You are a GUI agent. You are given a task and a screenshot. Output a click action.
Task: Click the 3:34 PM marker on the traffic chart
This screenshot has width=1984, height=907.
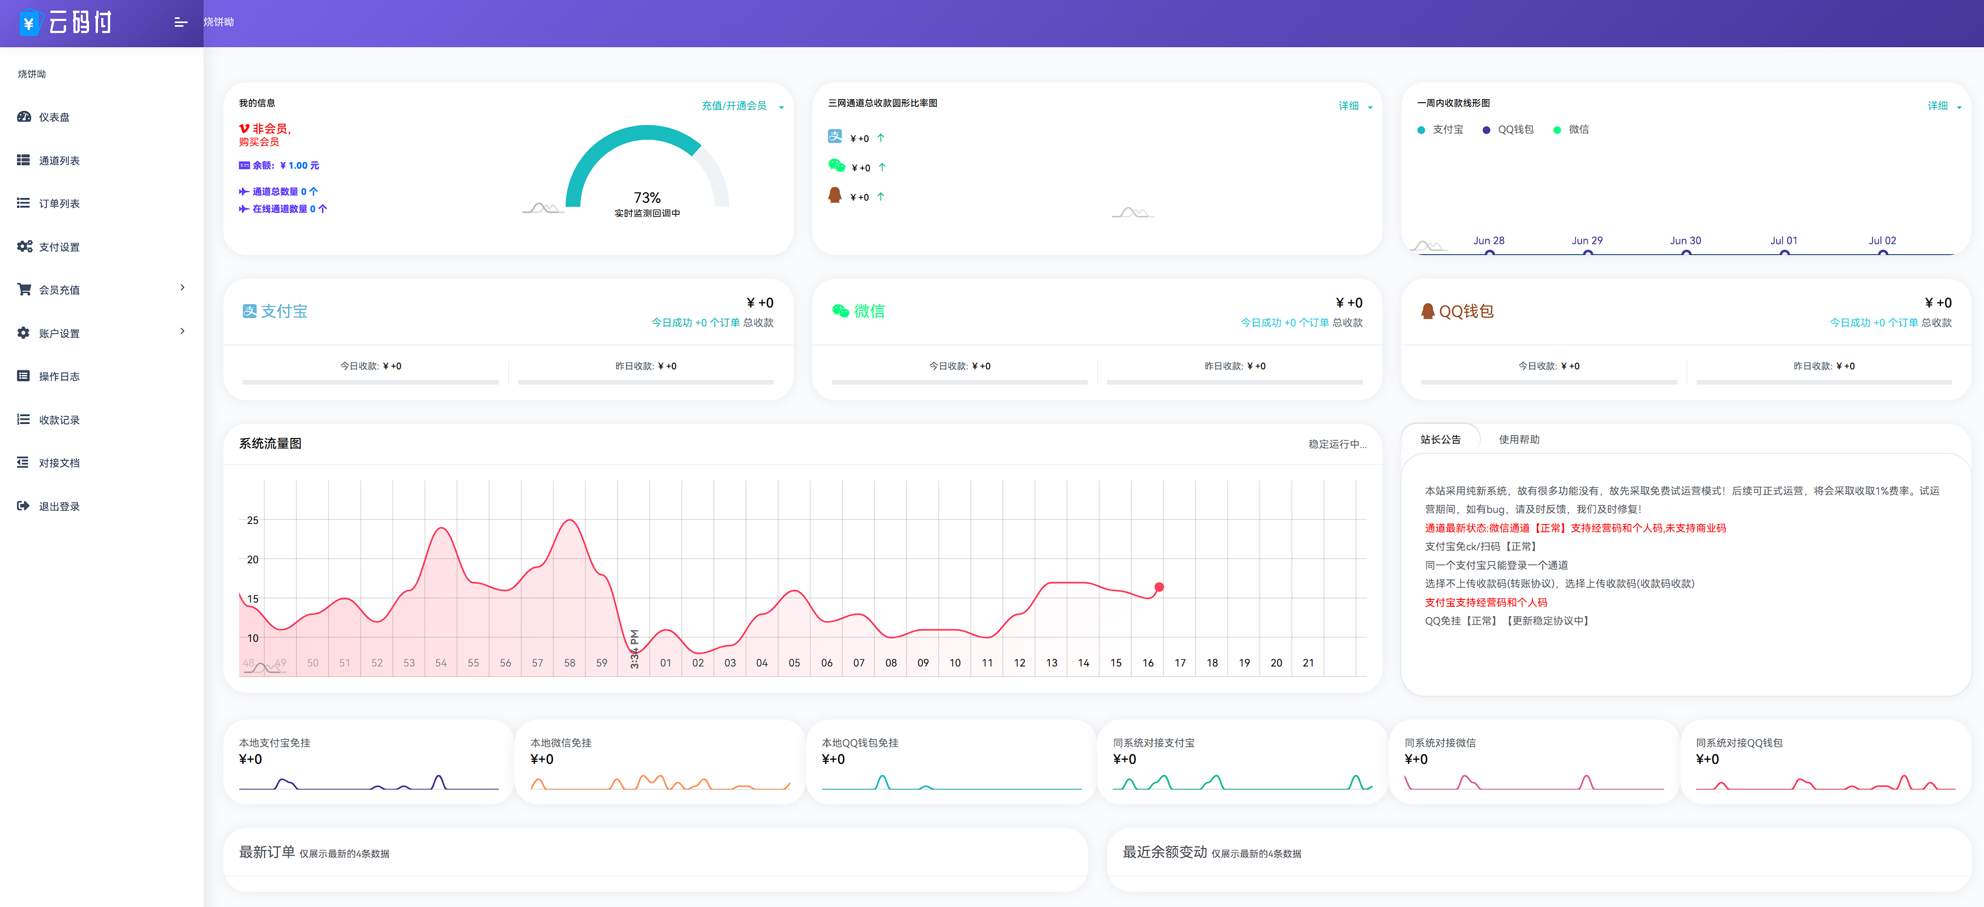point(634,649)
